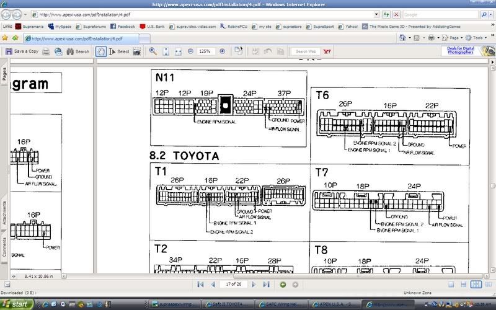
Task: Switch to Continuous Facing layout
Action: (476, 285)
